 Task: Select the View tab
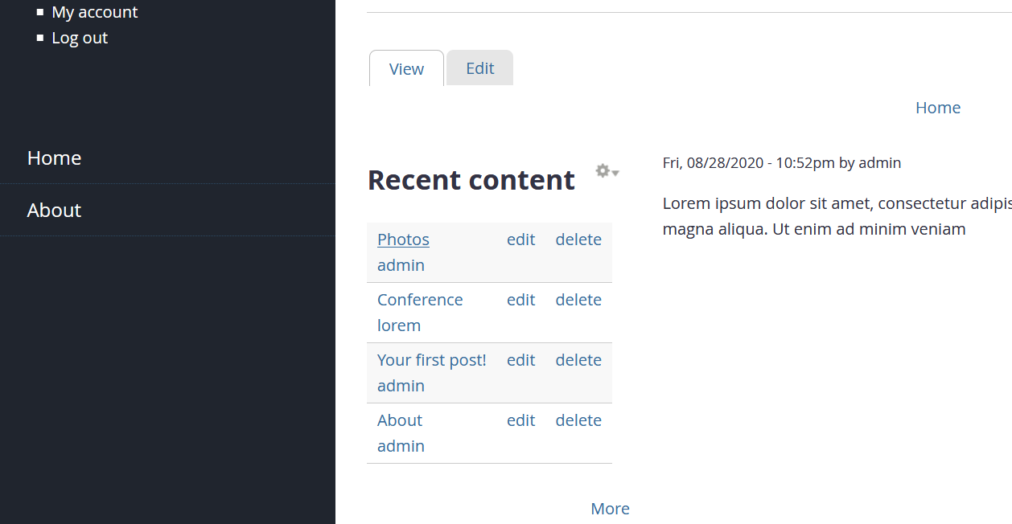pos(405,68)
